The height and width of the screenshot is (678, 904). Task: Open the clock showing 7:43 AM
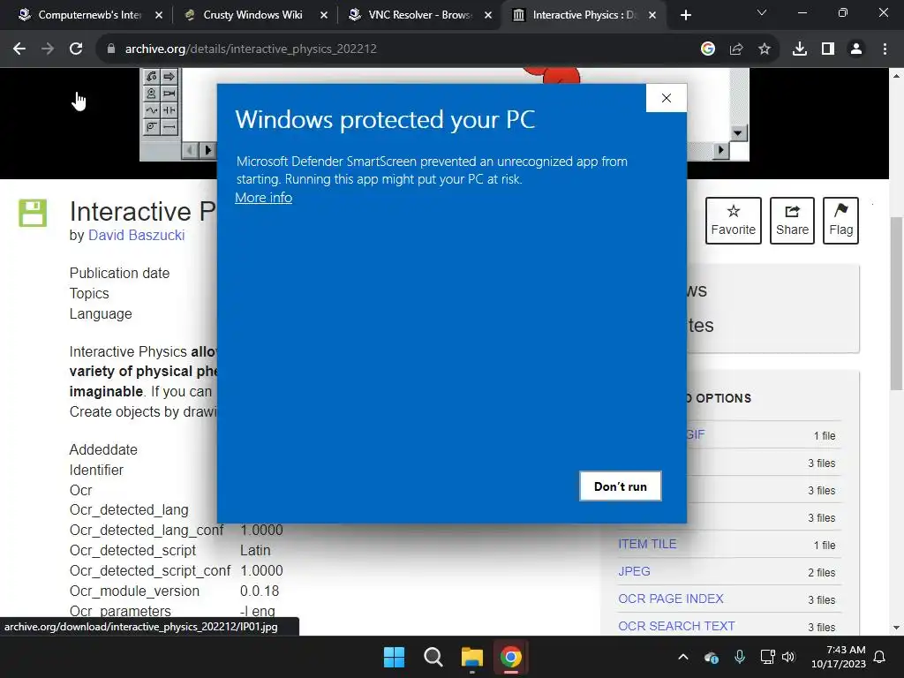coord(839,657)
